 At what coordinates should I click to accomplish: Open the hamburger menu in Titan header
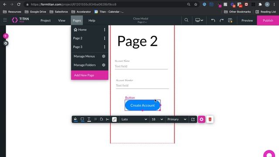pyautogui.click(x=5, y=20)
